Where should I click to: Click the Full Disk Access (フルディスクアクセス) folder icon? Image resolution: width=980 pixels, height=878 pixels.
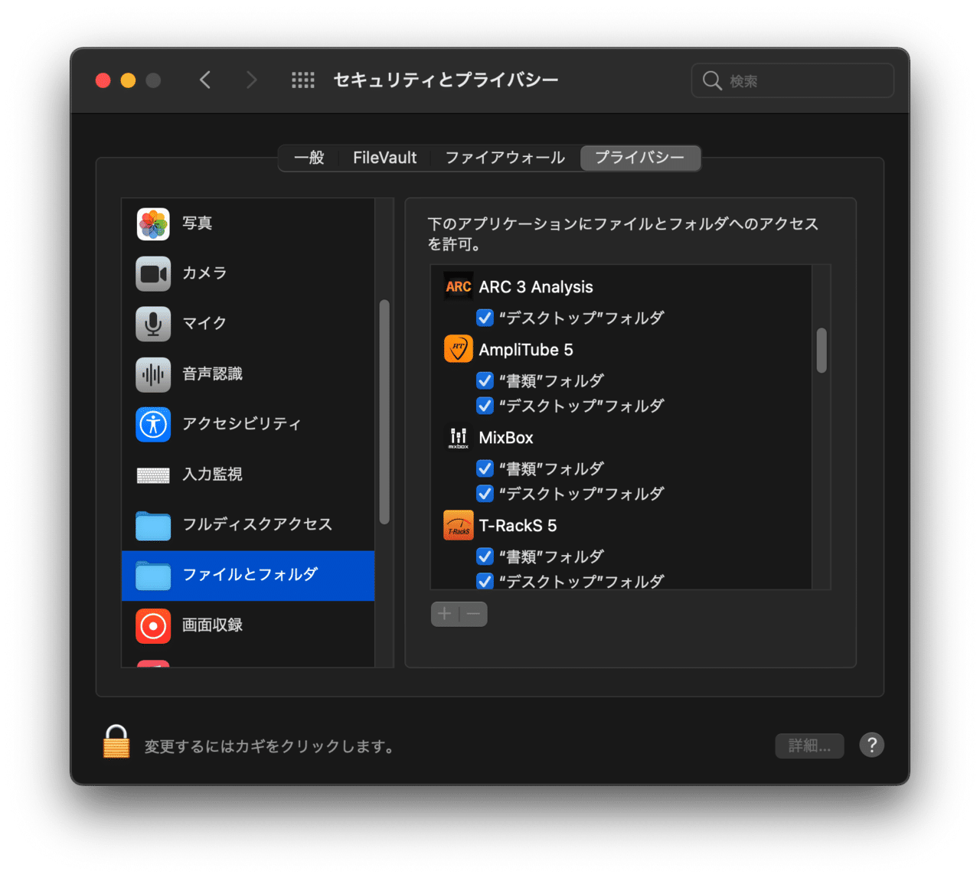153,525
